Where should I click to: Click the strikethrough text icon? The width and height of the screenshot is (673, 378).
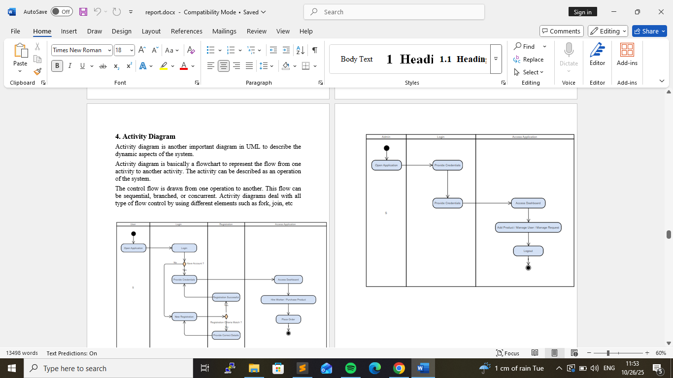[x=102, y=66]
